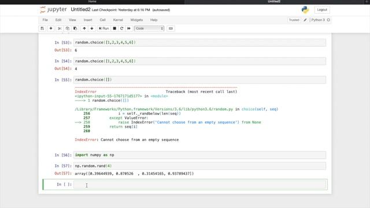Rename the notebook title Untitled2
The width and height of the screenshot is (370, 208).
(80, 9)
